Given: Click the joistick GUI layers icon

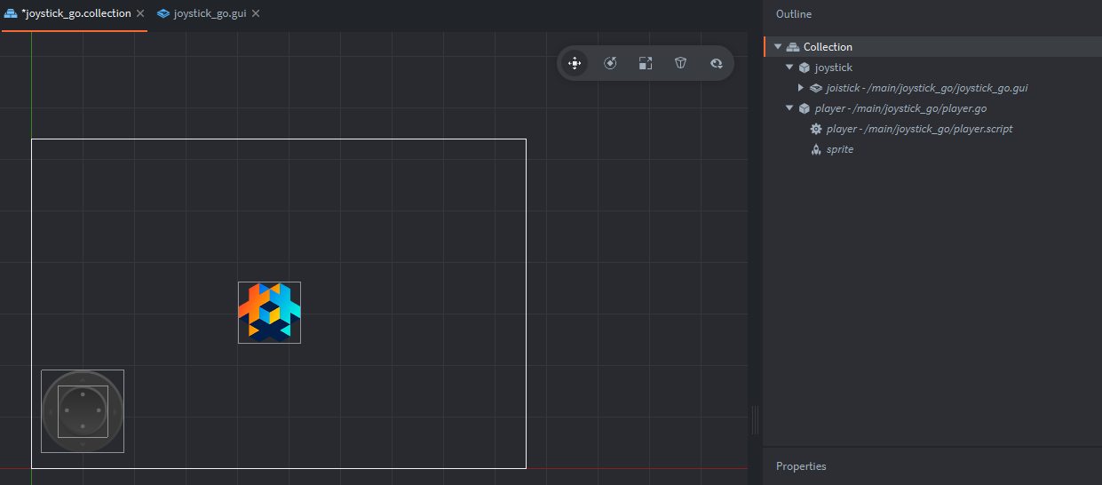Looking at the screenshot, I should point(815,88).
